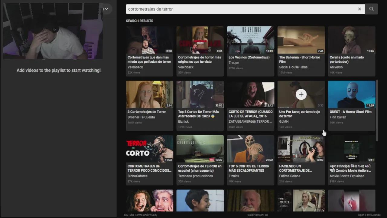Open the Open Font License link

click(x=369, y=215)
